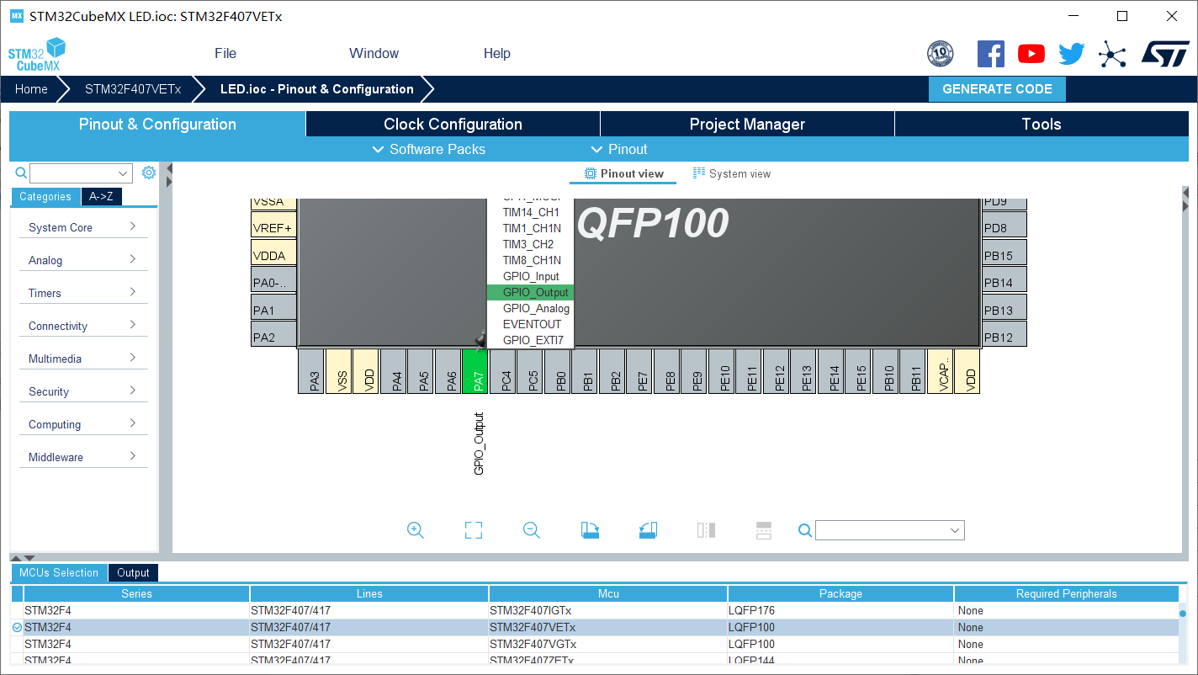Expand the Connectivity category
The image size is (1198, 675).
(x=82, y=326)
